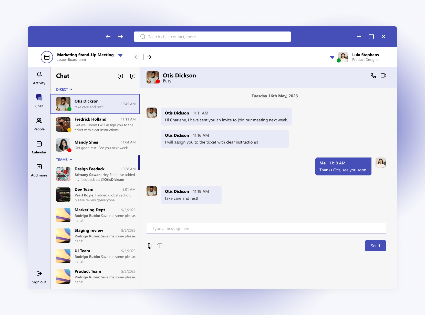
Task: Start a new chat from the Chat header
Action: [x=120, y=76]
